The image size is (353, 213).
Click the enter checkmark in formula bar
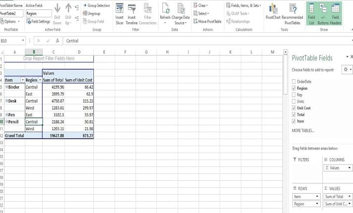(x=48, y=40)
